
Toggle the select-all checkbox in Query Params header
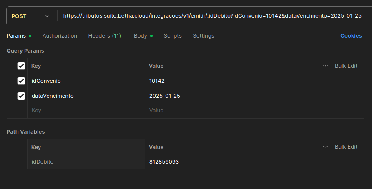point(21,66)
